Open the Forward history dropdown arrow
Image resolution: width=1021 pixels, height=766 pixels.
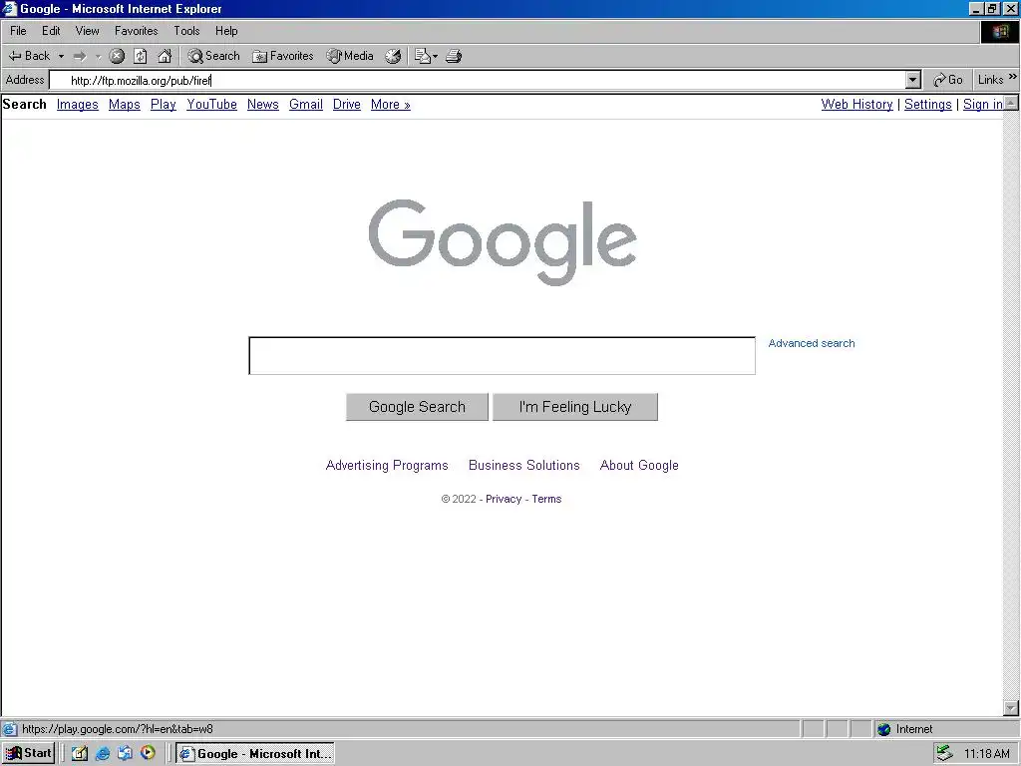point(99,56)
